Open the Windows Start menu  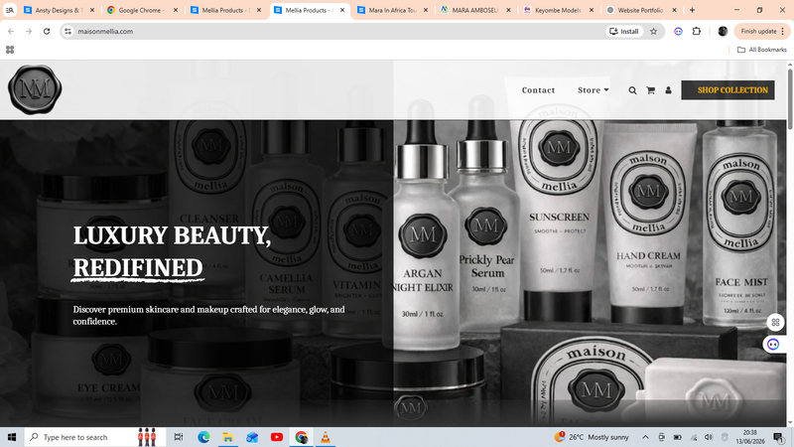pos(12,437)
